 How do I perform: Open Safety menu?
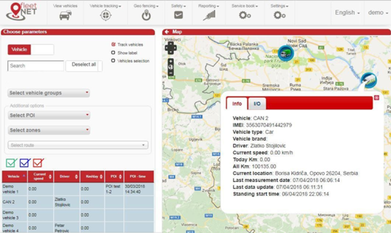pos(178,6)
